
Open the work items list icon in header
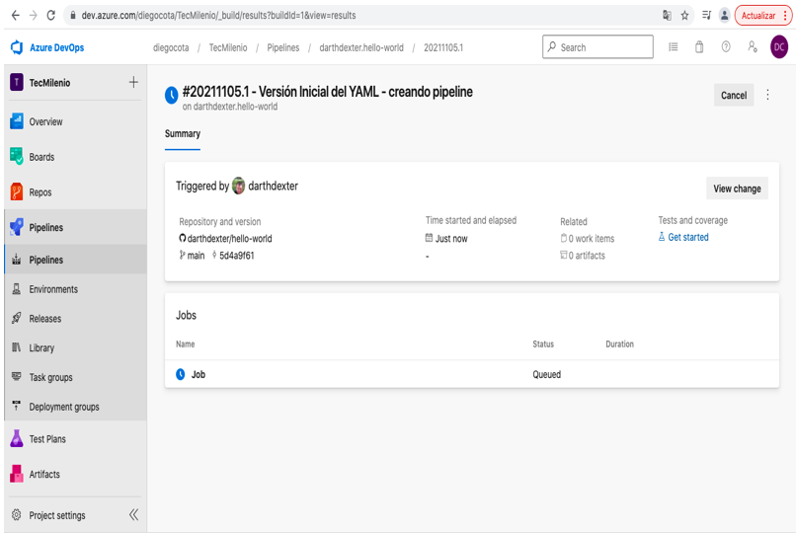(674, 47)
